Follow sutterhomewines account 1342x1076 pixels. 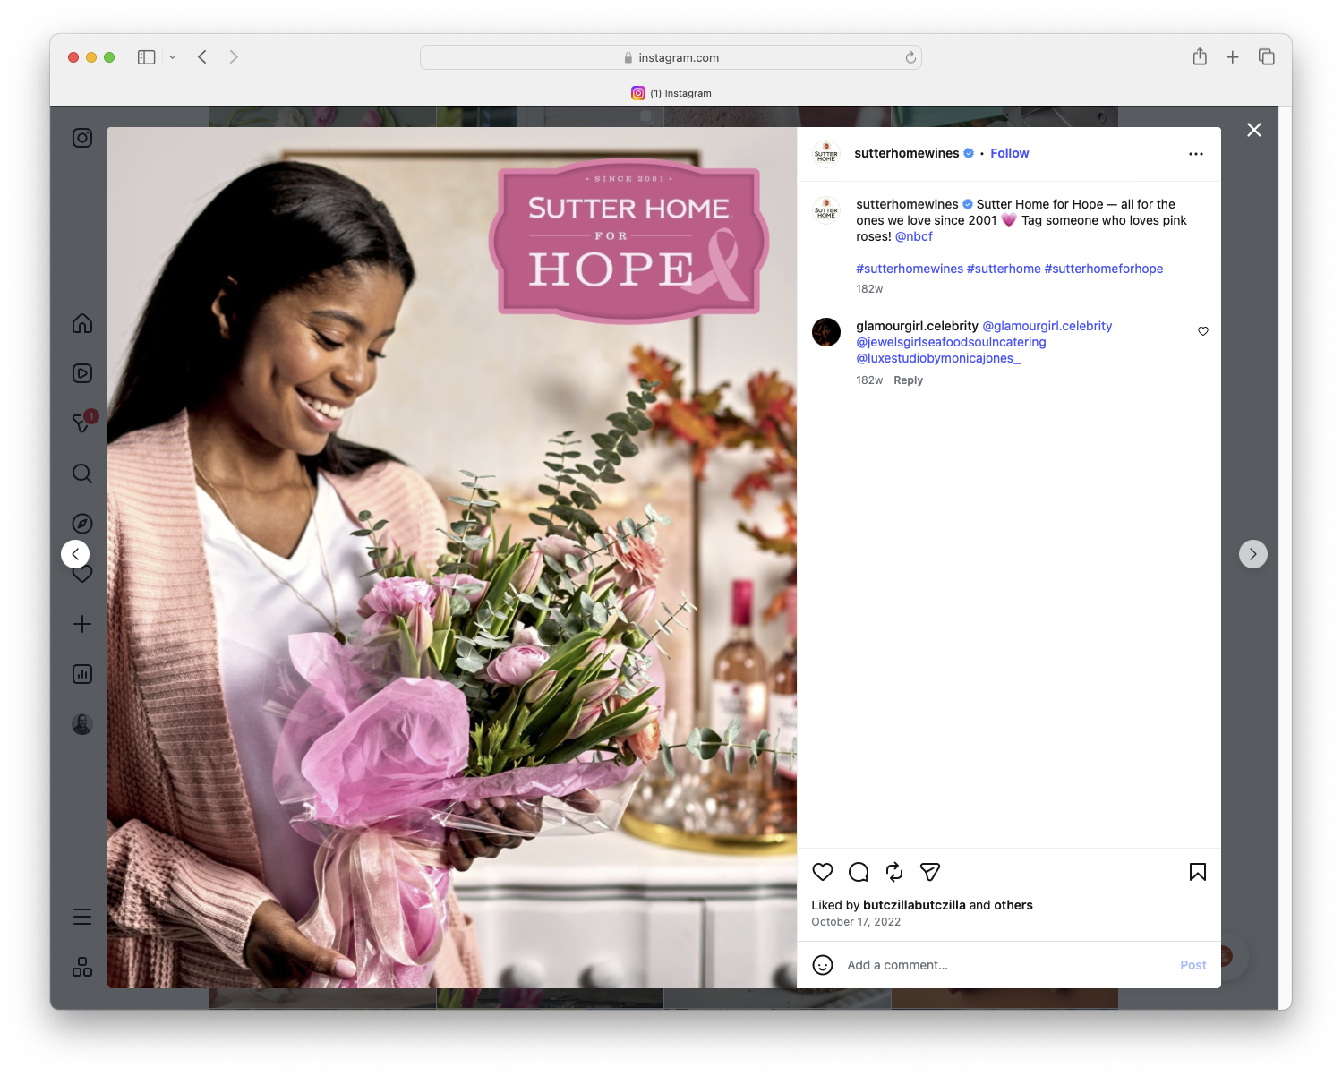pyautogui.click(x=1009, y=153)
